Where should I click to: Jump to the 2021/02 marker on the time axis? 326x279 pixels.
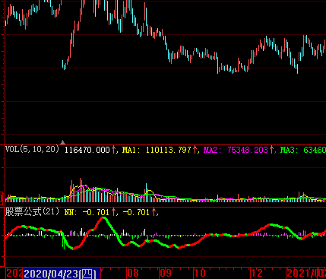[306, 273]
